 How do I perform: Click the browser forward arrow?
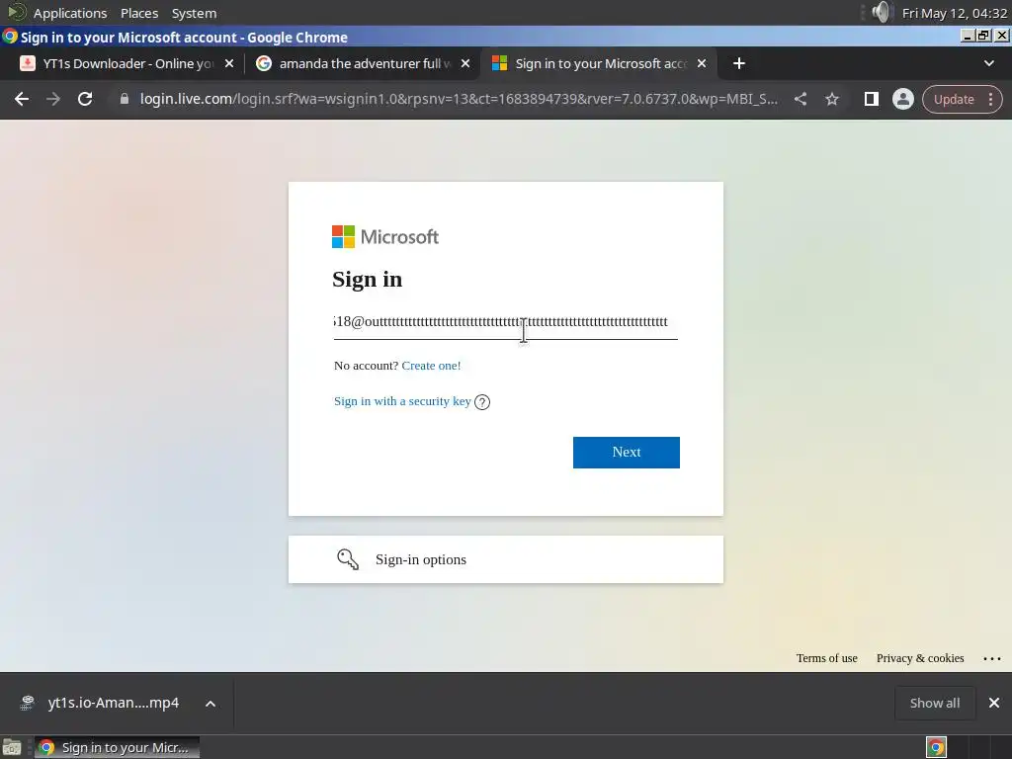tap(53, 99)
